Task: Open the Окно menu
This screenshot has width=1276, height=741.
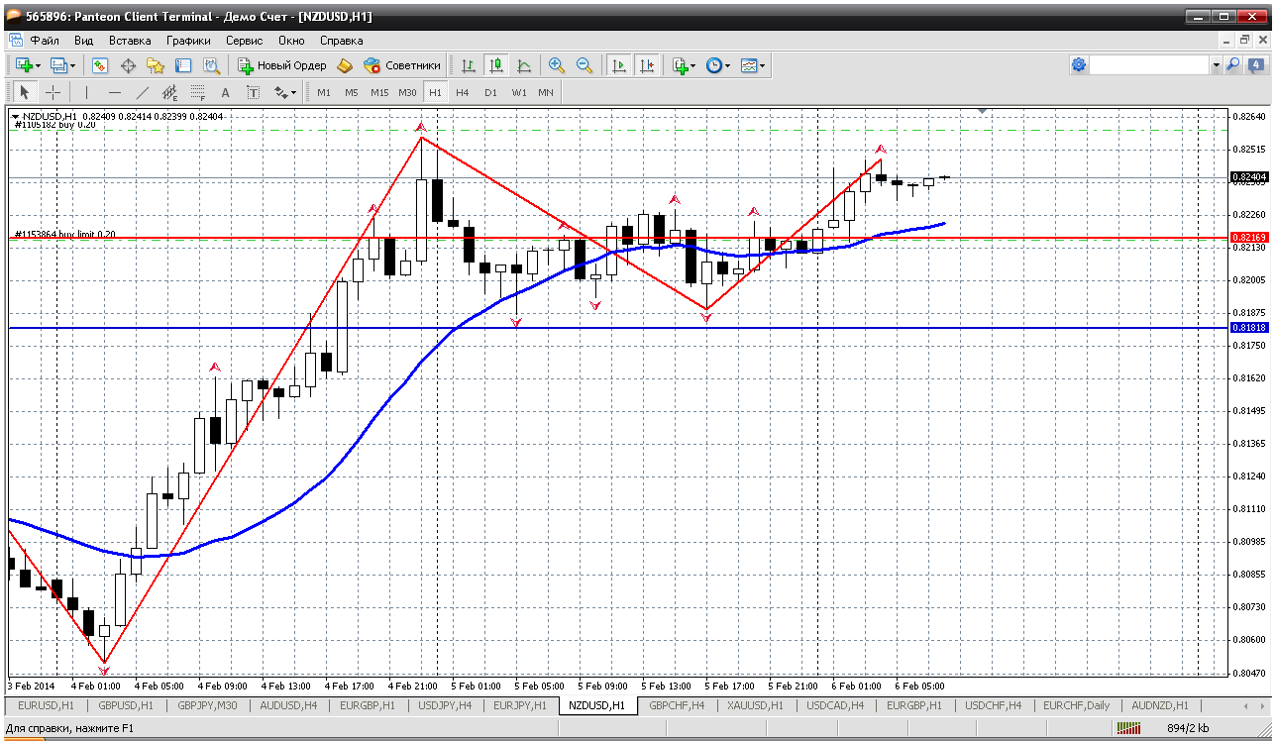Action: click(x=291, y=41)
